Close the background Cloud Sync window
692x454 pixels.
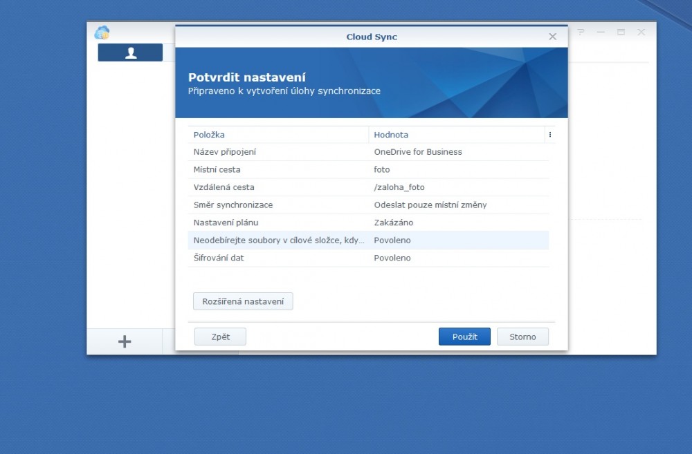[641, 32]
